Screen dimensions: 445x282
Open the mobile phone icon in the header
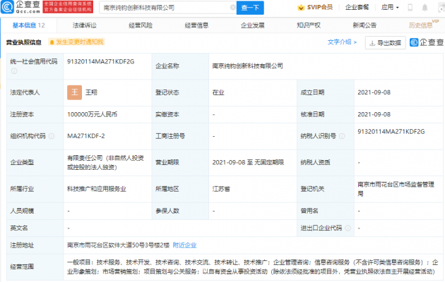pos(410,8)
